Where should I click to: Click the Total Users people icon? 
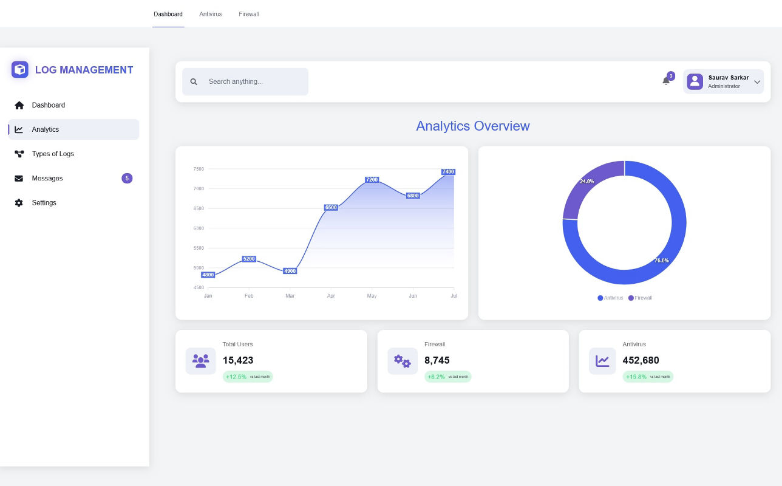click(x=200, y=361)
